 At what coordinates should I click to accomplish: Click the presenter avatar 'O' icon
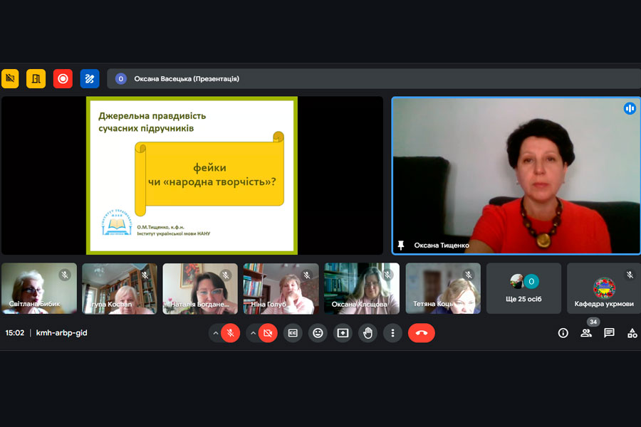pos(120,79)
